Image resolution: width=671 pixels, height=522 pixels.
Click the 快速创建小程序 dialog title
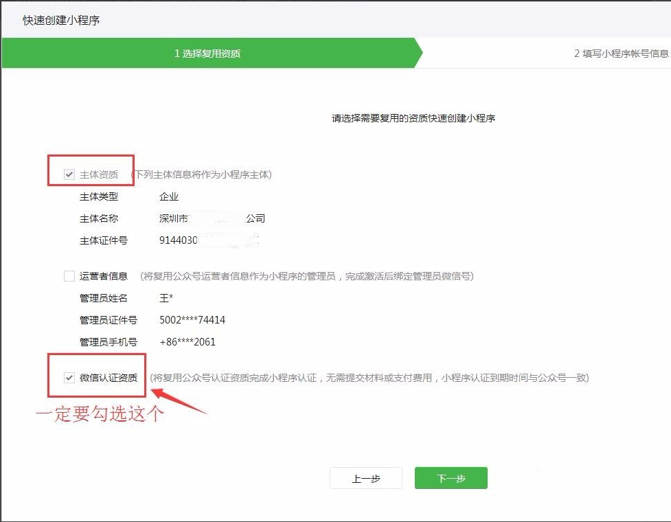[61, 21]
